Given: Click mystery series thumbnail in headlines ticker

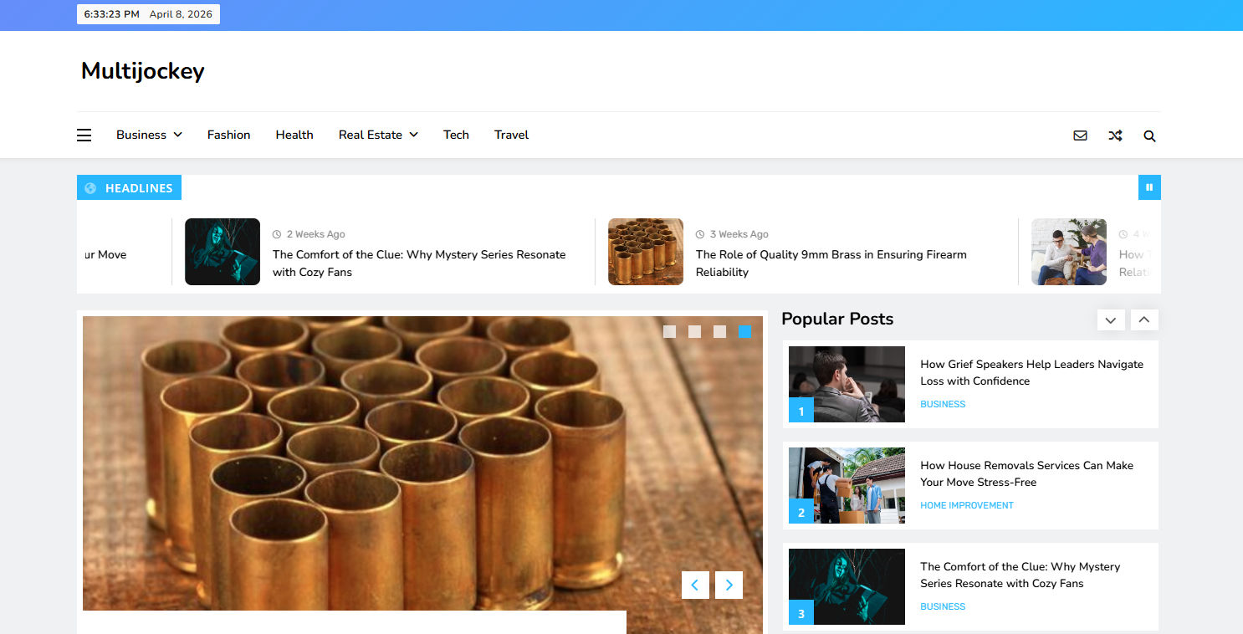Looking at the screenshot, I should 223,252.
